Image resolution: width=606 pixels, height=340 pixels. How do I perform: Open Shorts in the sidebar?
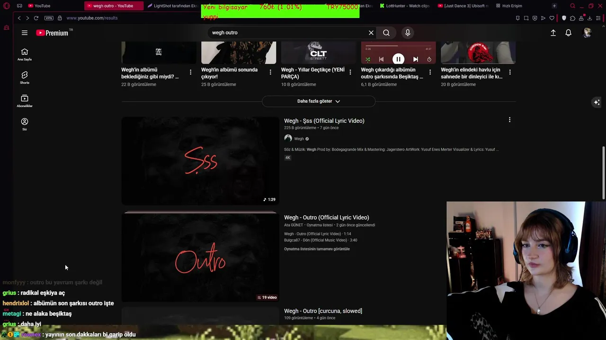pyautogui.click(x=25, y=77)
